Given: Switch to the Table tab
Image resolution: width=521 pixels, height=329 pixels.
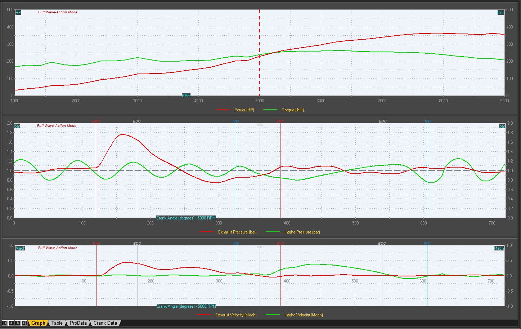Looking at the screenshot, I should (x=57, y=323).
